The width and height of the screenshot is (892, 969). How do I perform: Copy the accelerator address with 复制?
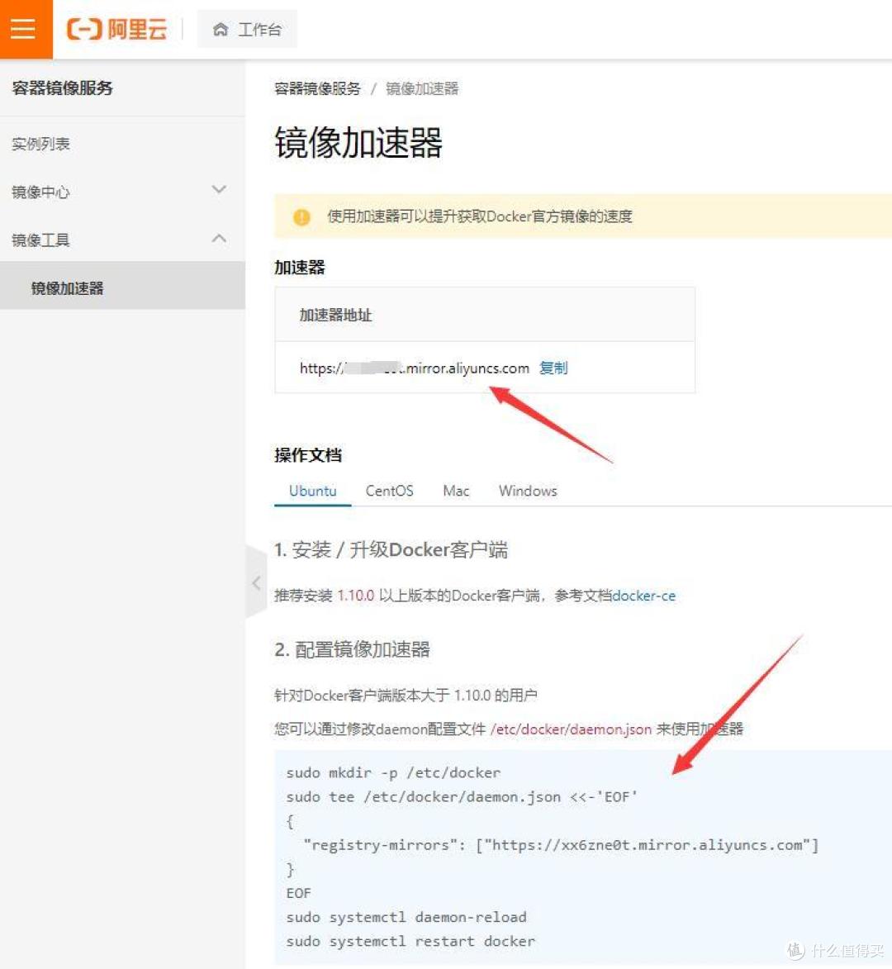point(553,368)
